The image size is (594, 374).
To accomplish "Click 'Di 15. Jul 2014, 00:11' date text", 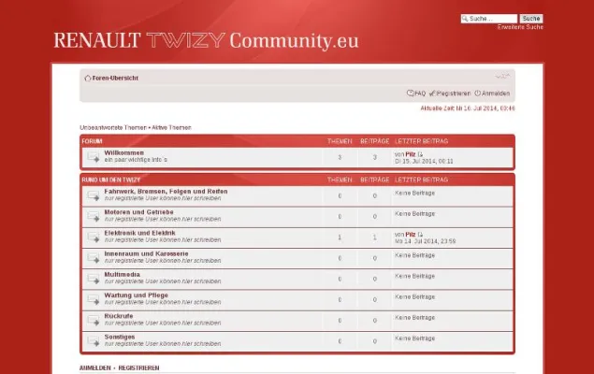I will [x=424, y=161].
